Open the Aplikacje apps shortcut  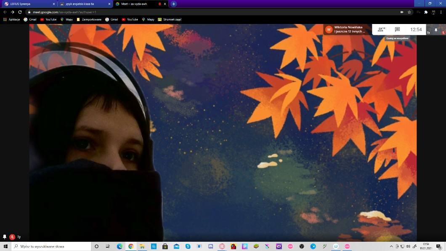pyautogui.click(x=12, y=19)
